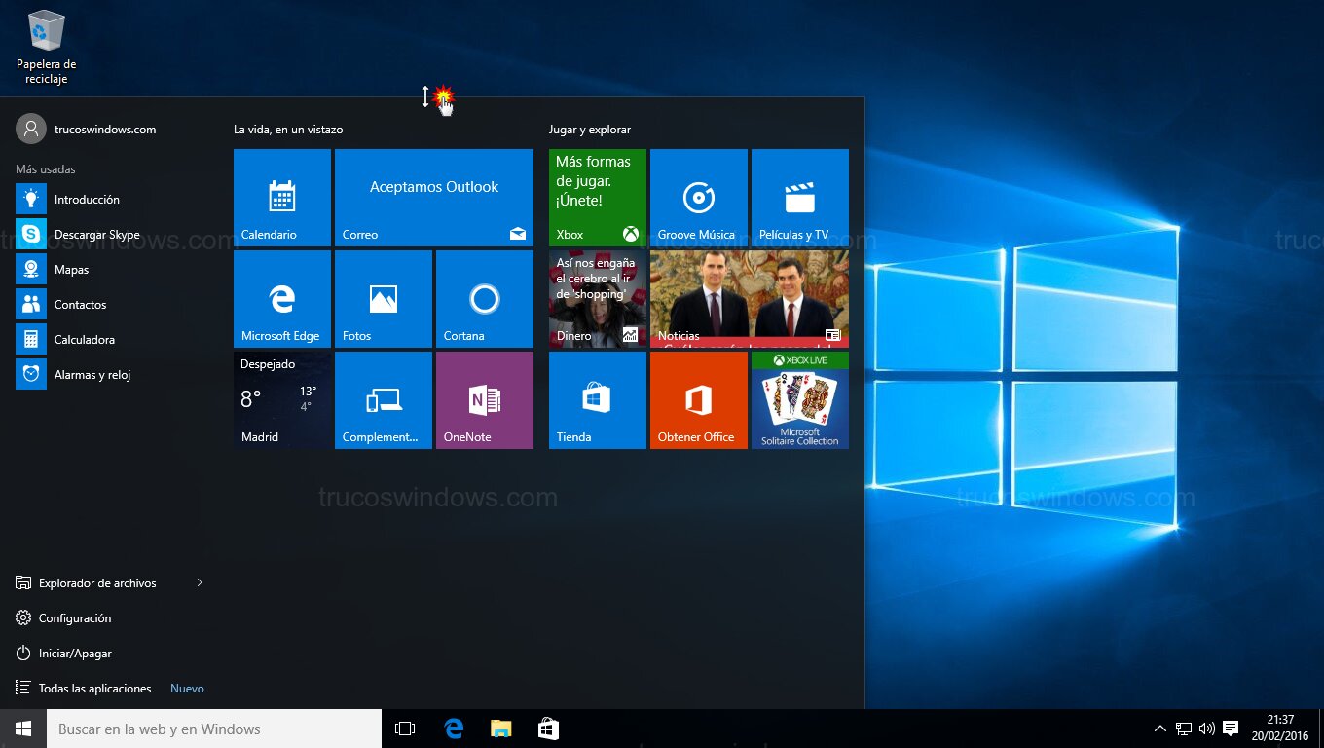Open the Cortana tile

point(484,299)
